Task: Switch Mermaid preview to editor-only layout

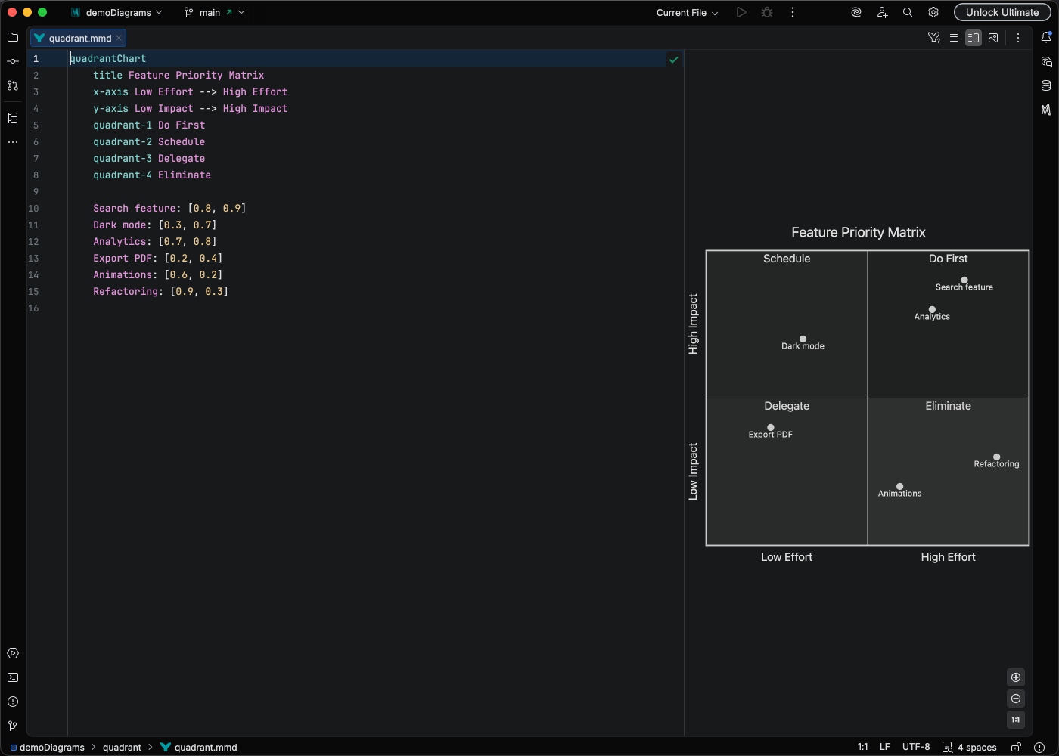Action: (954, 37)
